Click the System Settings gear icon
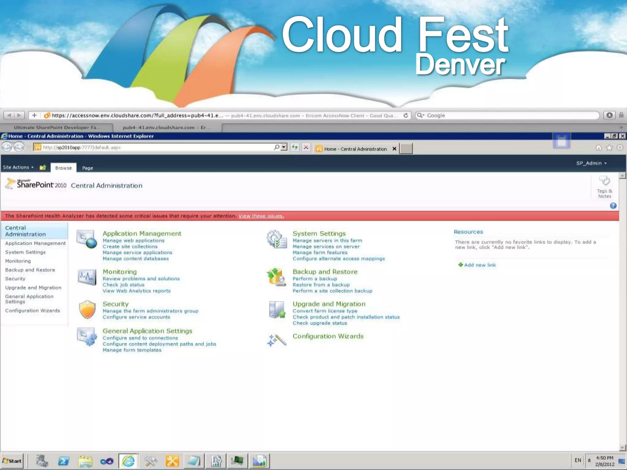This screenshot has height=470, width=627. pos(277,239)
